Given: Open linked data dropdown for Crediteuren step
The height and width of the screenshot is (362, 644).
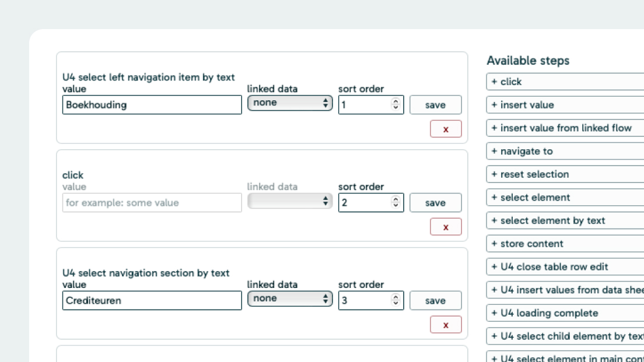Looking at the screenshot, I should [290, 299].
